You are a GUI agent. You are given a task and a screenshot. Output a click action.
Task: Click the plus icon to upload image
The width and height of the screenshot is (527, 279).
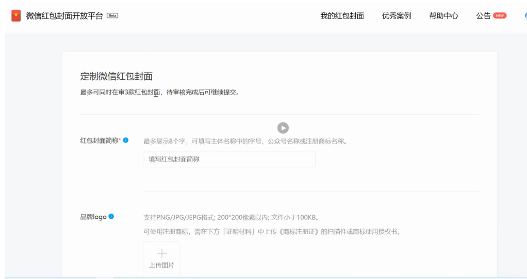pos(162,253)
